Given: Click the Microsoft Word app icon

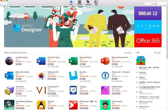Looking at the screenshot, I should tap(41, 61).
